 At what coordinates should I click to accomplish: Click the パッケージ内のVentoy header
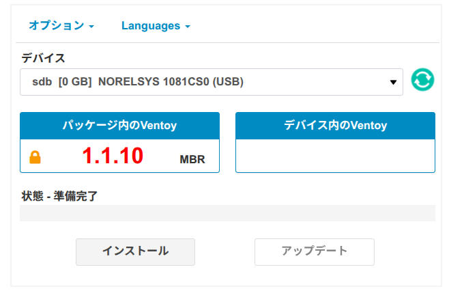119,126
